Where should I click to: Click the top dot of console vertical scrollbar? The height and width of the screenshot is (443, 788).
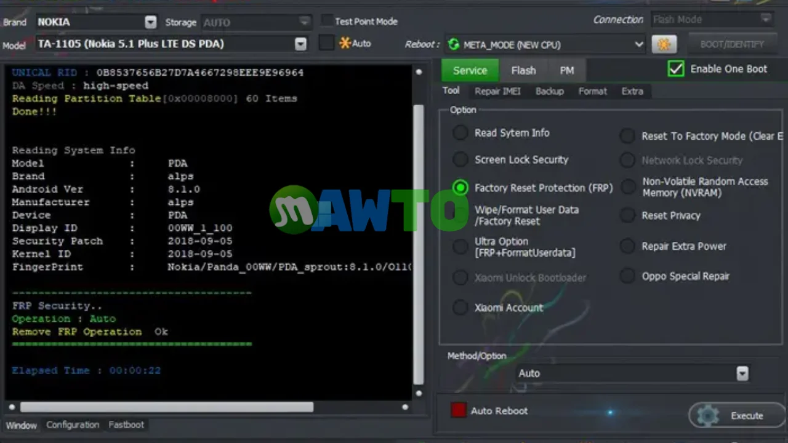419,72
